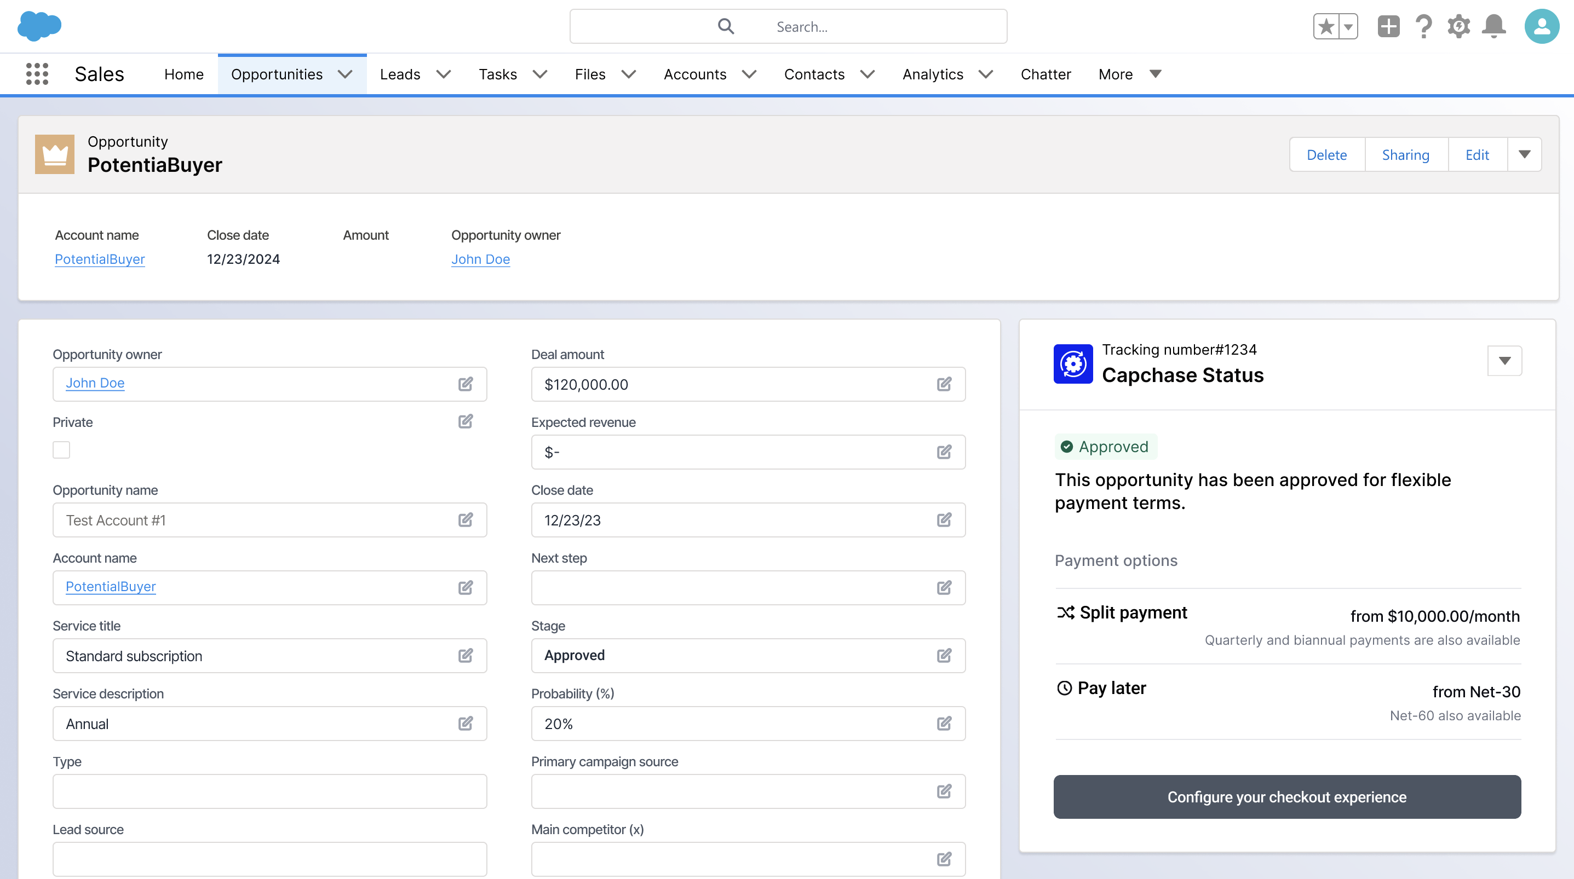This screenshot has width=1574, height=879.
Task: Expand the Analytics tab chevron
Action: click(x=986, y=74)
